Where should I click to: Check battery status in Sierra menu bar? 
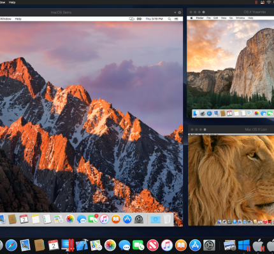[139, 19]
